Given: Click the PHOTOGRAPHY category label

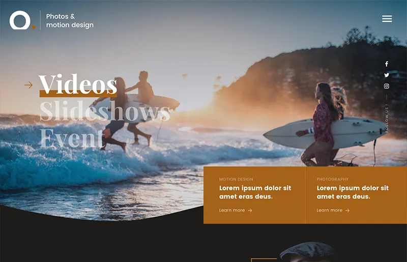Looking at the screenshot, I should coord(333,180).
